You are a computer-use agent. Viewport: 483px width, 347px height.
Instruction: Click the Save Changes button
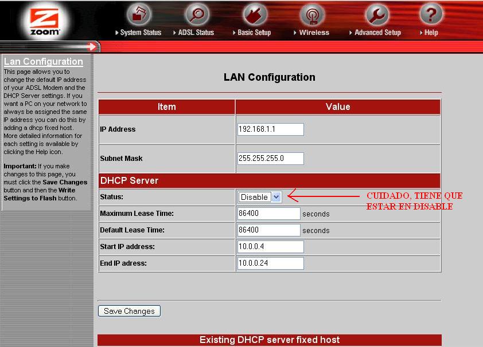pyautogui.click(x=129, y=311)
